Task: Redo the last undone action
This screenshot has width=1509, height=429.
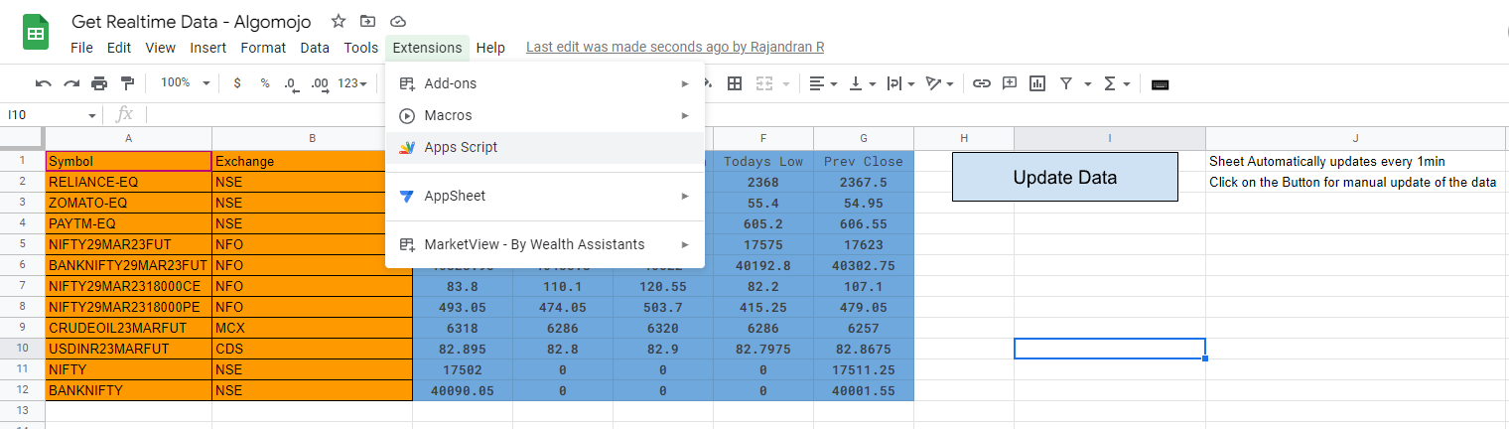Action: click(x=71, y=83)
